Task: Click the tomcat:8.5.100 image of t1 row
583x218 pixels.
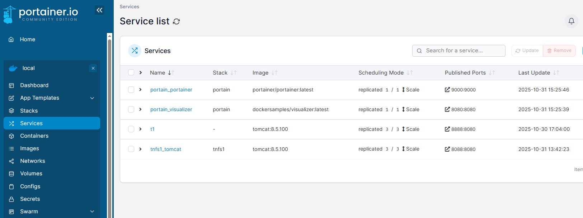Action: (270, 129)
